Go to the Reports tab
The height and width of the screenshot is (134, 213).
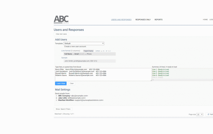coord(159,20)
